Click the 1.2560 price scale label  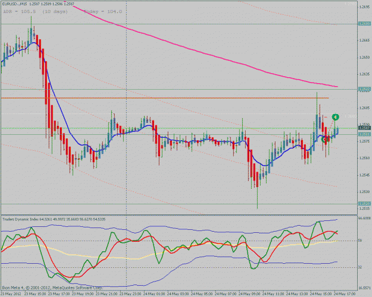(364, 158)
